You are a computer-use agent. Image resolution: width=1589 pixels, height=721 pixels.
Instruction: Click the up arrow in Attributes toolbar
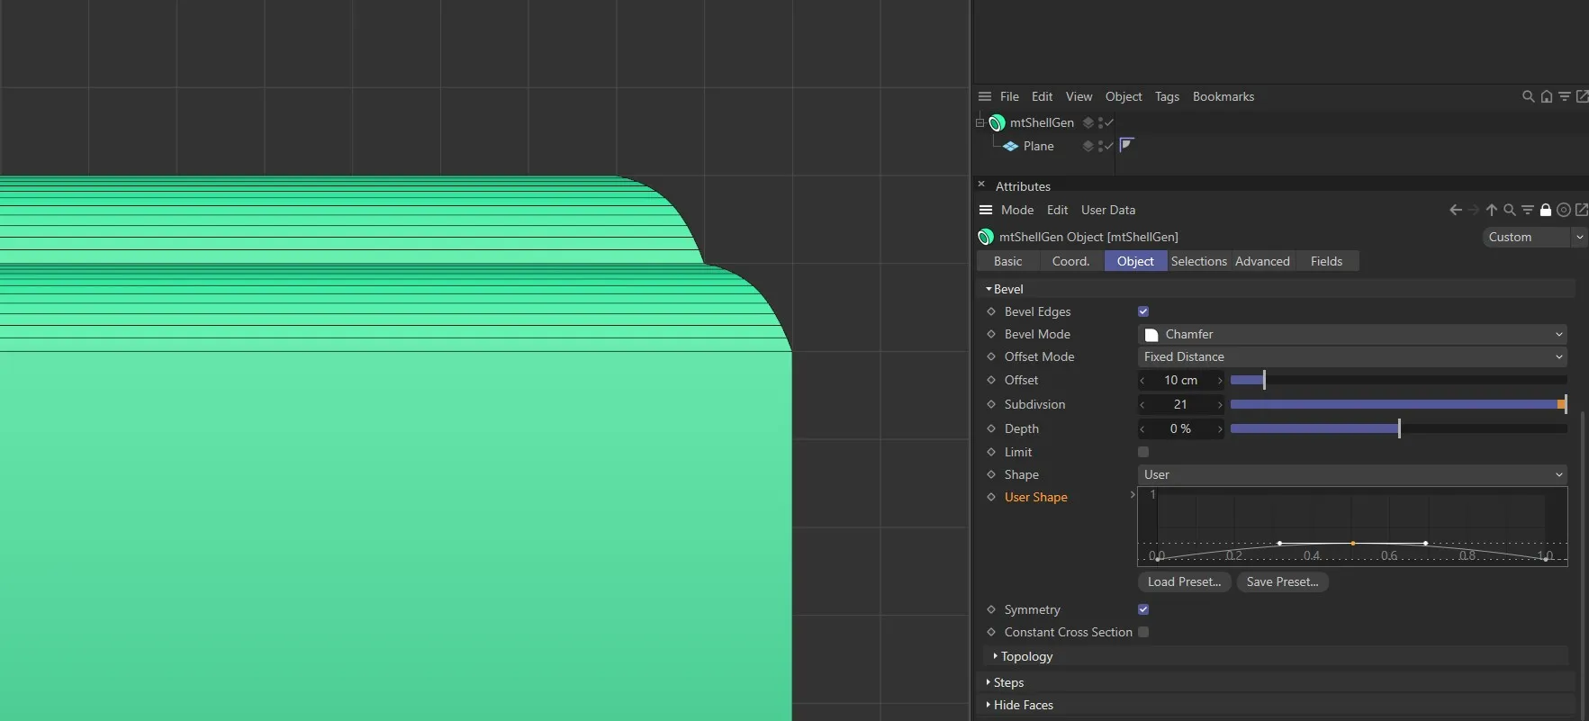point(1492,210)
